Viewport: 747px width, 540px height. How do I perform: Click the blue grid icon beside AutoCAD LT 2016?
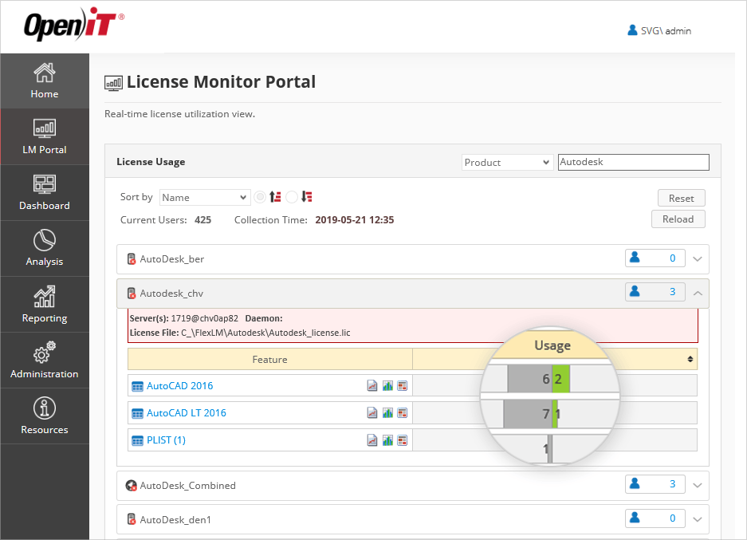coord(137,413)
